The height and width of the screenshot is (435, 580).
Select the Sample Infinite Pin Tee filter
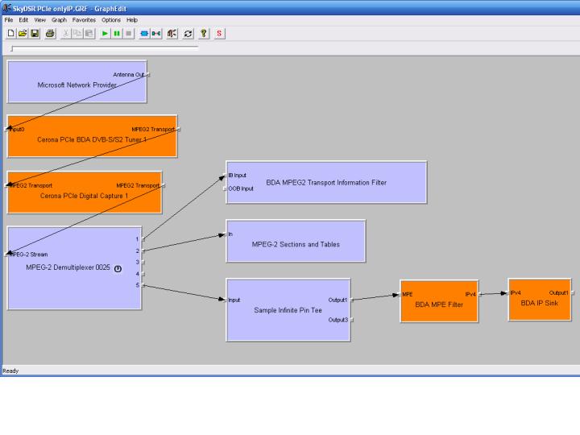288,310
